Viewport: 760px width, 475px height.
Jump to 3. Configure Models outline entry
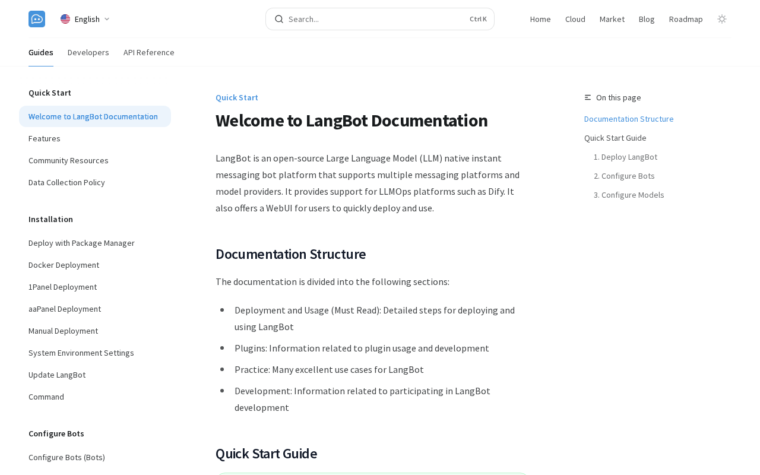click(629, 195)
